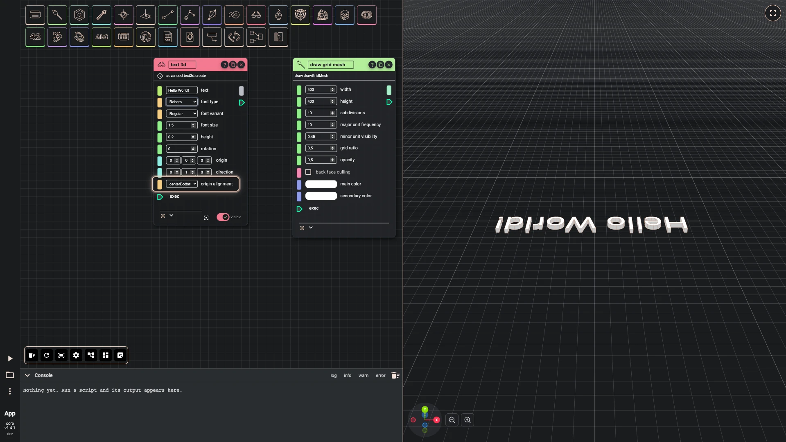Open the origin alignment centerBottom dropdown
786x442 pixels.
click(x=182, y=184)
